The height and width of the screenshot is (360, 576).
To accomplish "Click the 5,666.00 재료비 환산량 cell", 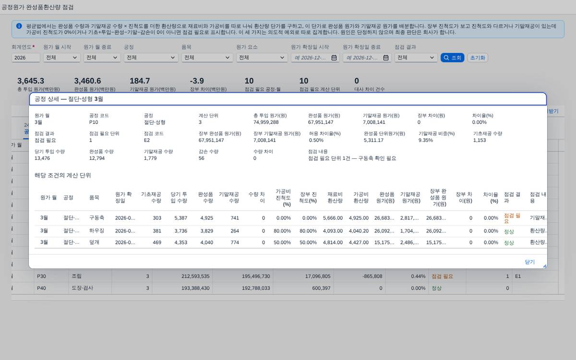I will (x=333, y=218).
